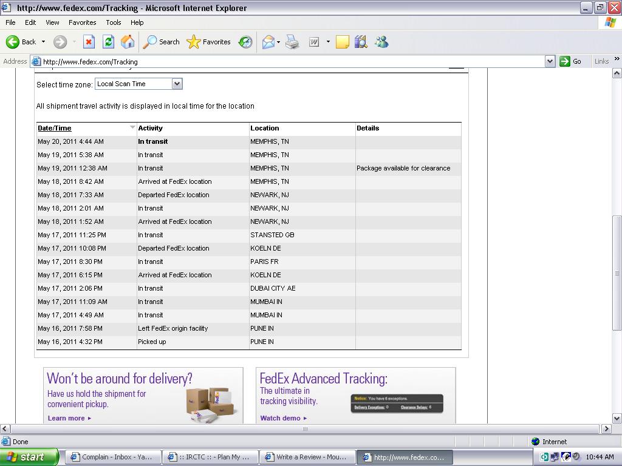Sort the table by Date/Time header
Image resolution: width=622 pixels, height=466 pixels.
(55, 128)
